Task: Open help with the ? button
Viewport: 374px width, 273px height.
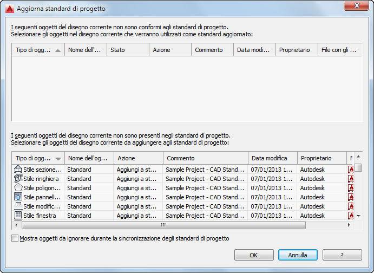Action: (342, 255)
